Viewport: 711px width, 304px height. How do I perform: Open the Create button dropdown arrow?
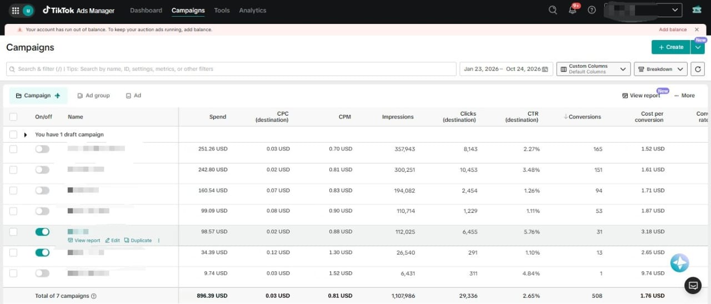point(698,47)
